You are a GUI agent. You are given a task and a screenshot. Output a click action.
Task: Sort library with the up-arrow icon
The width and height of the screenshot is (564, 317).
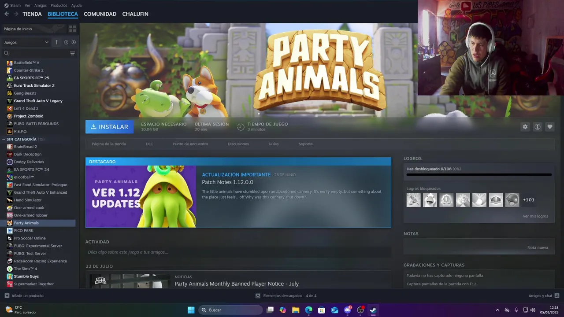(56, 42)
